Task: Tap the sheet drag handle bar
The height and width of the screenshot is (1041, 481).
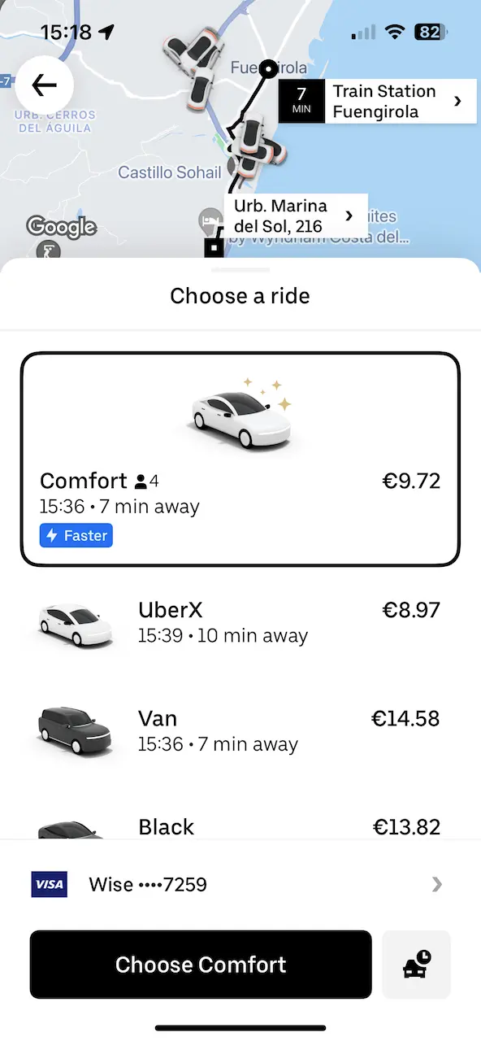Action: pyautogui.click(x=240, y=269)
